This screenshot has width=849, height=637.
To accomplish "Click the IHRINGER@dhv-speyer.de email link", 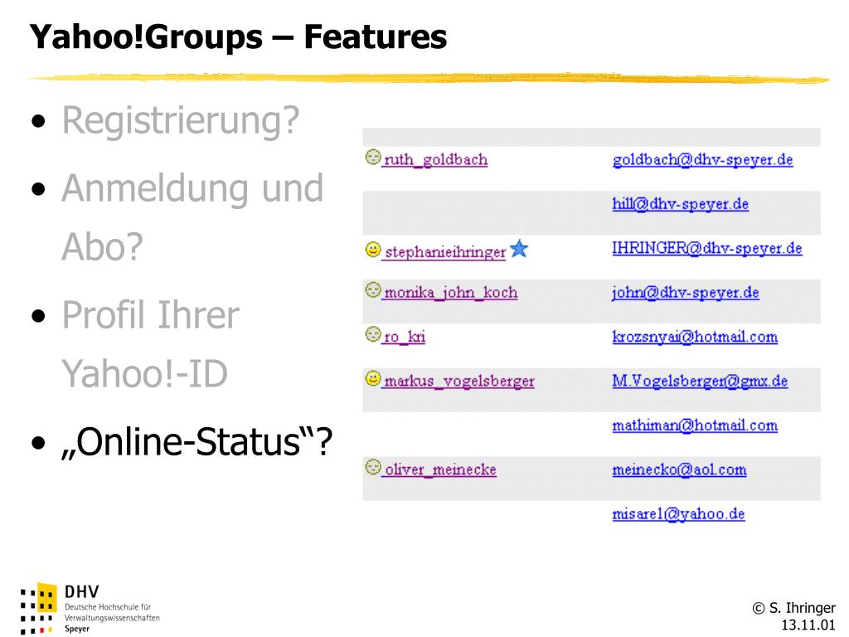I will pyautogui.click(x=707, y=248).
